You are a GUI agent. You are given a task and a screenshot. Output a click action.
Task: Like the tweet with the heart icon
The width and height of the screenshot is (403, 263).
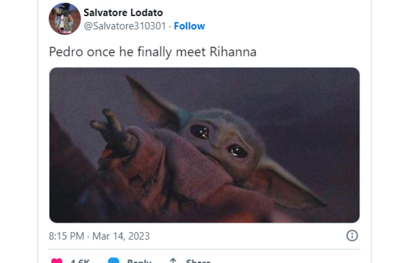(x=57, y=261)
